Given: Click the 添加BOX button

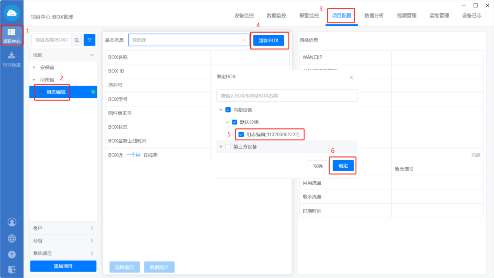Looking at the screenshot, I should coord(269,41).
